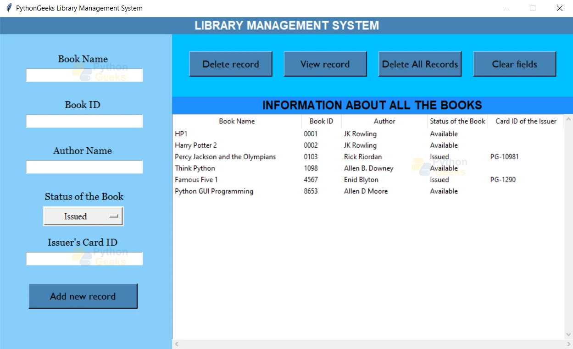This screenshot has height=349, width=573.
Task: Click the vertical scrollbar down arrow
Action: [568, 335]
